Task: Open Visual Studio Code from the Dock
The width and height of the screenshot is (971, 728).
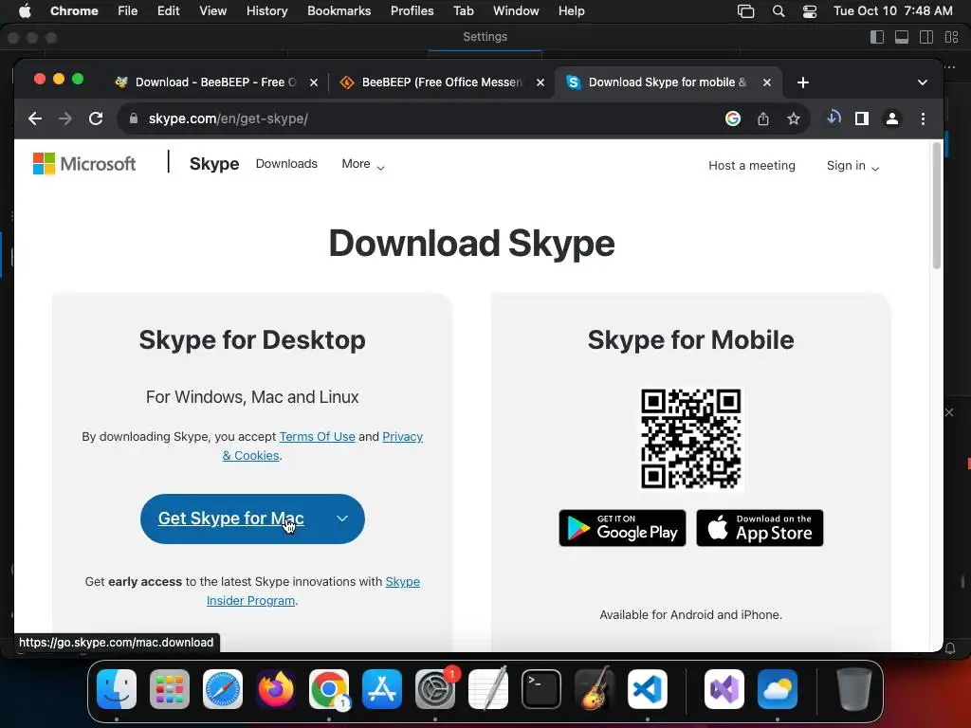Action: click(647, 689)
